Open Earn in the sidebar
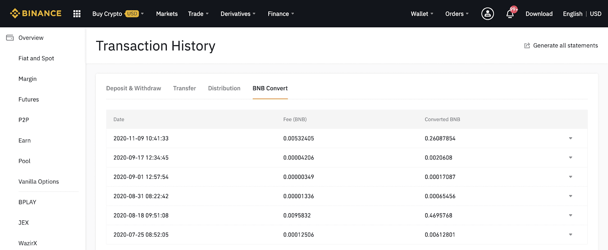The image size is (608, 250). point(24,141)
